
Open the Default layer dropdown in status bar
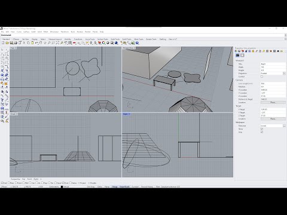66,187
